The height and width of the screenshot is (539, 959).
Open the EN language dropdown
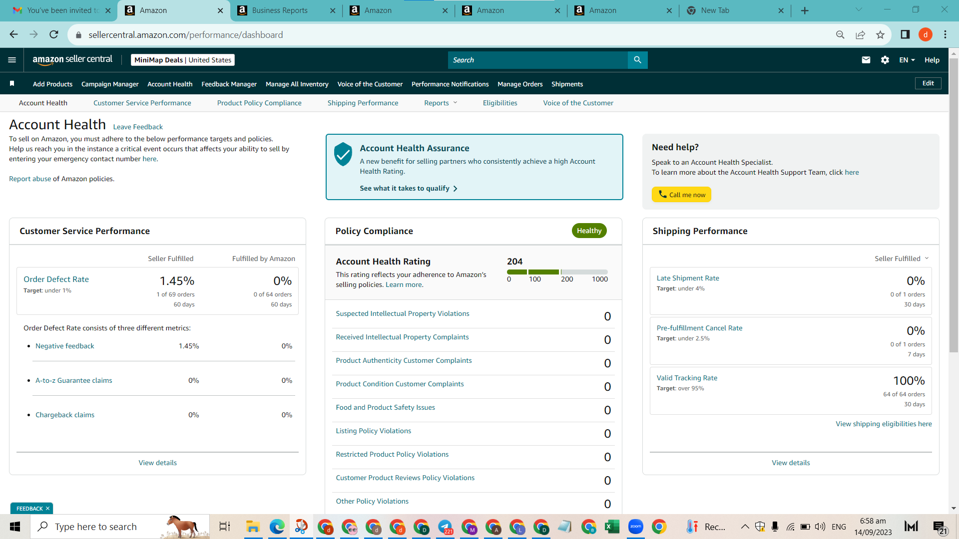907,60
